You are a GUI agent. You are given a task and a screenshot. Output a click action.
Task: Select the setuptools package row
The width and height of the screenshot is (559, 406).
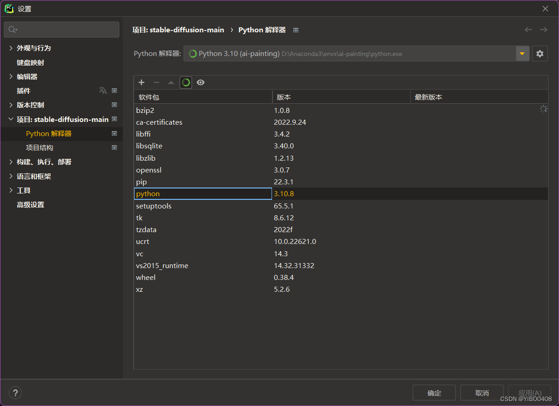154,206
